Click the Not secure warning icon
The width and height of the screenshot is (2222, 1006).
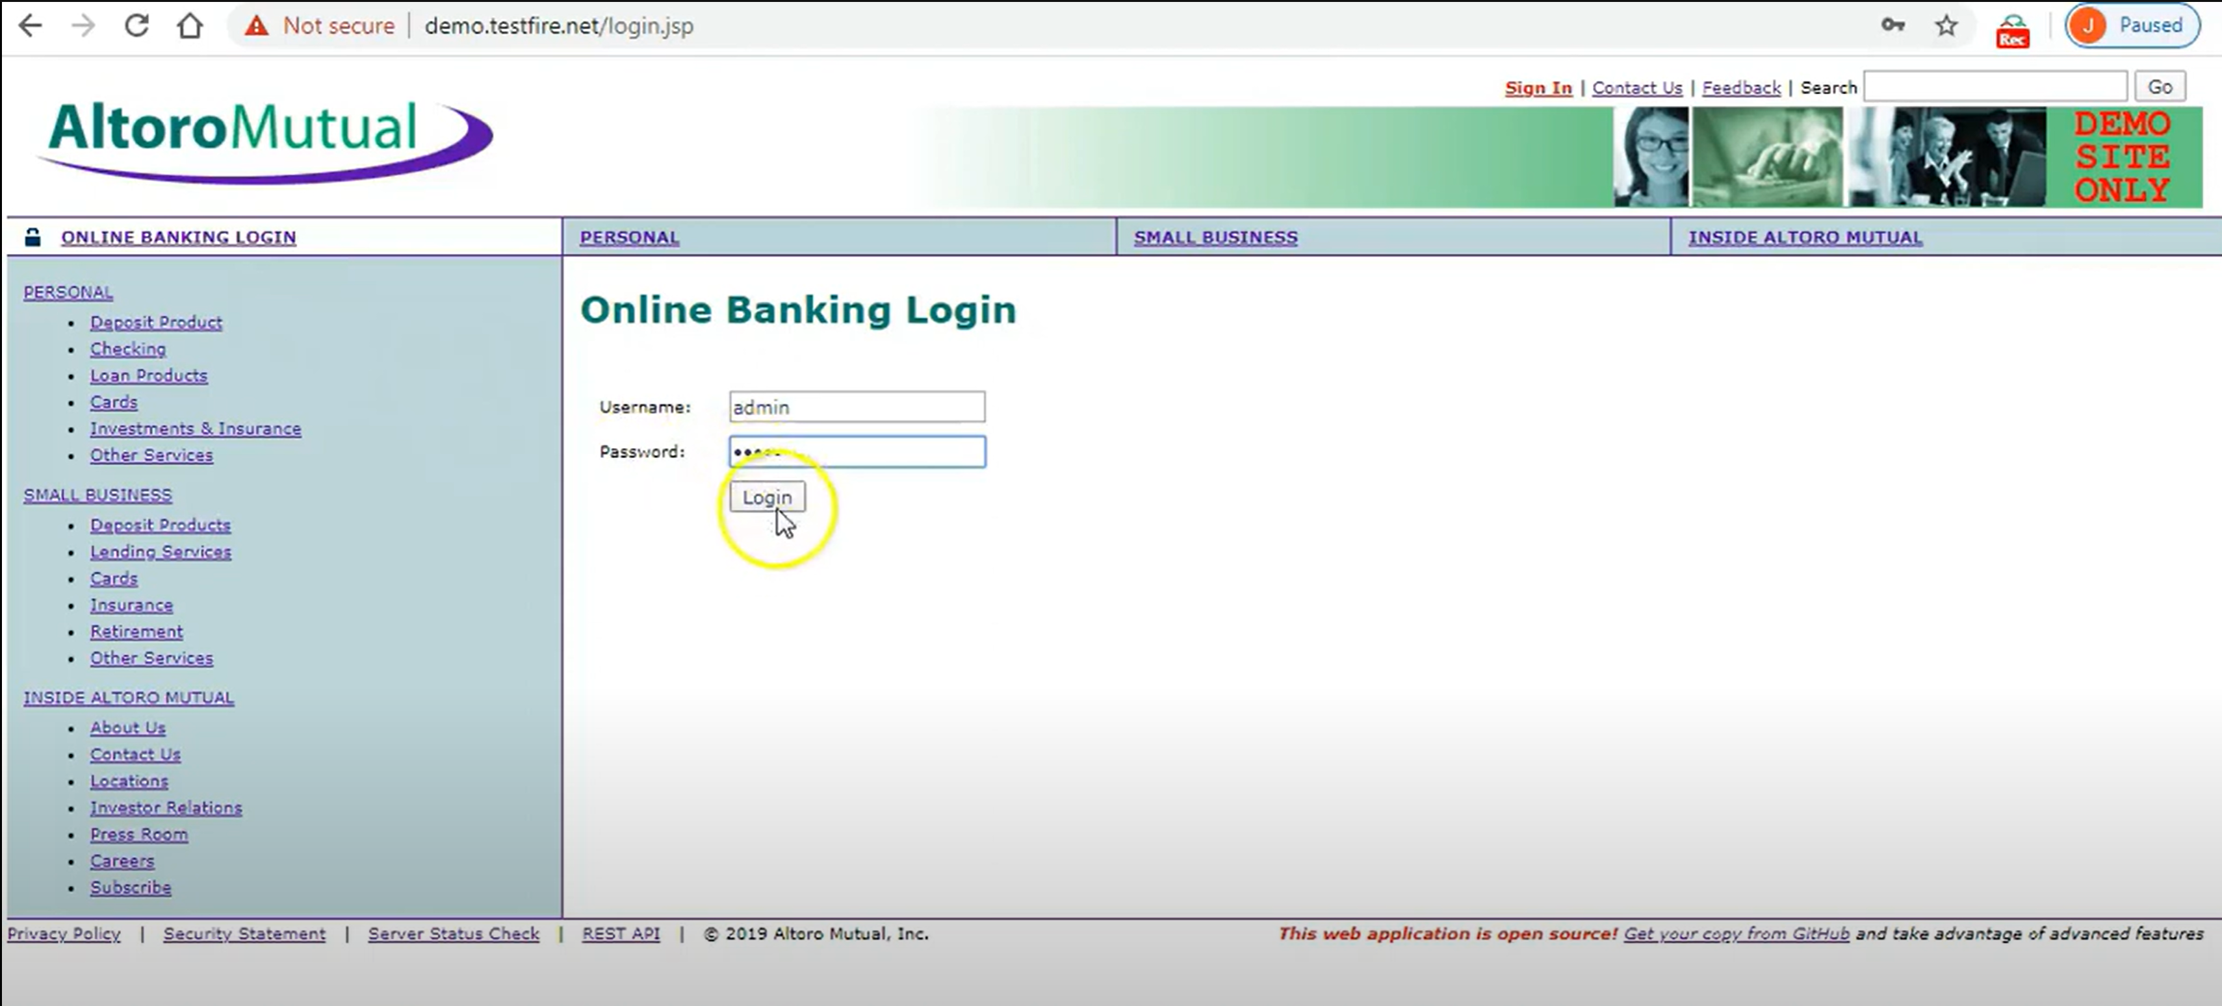(x=256, y=26)
